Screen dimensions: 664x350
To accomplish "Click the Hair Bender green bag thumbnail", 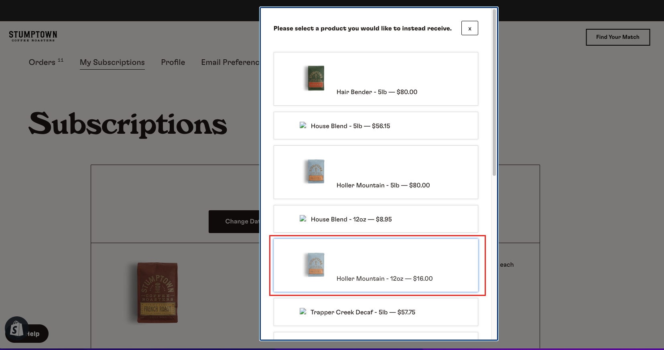I will tap(316, 78).
